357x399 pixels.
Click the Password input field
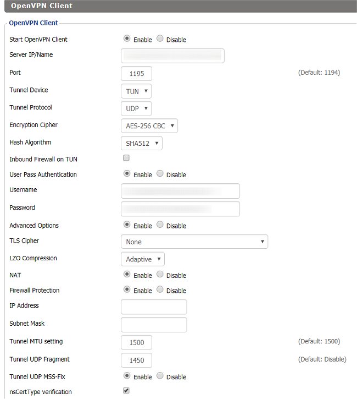tap(180, 209)
